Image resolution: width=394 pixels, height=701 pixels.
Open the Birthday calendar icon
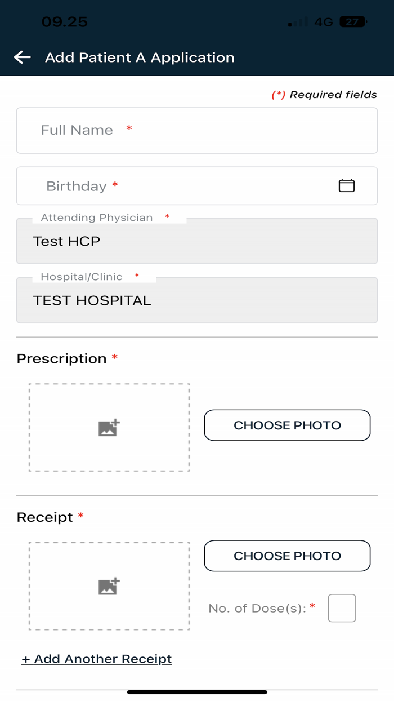[346, 185]
